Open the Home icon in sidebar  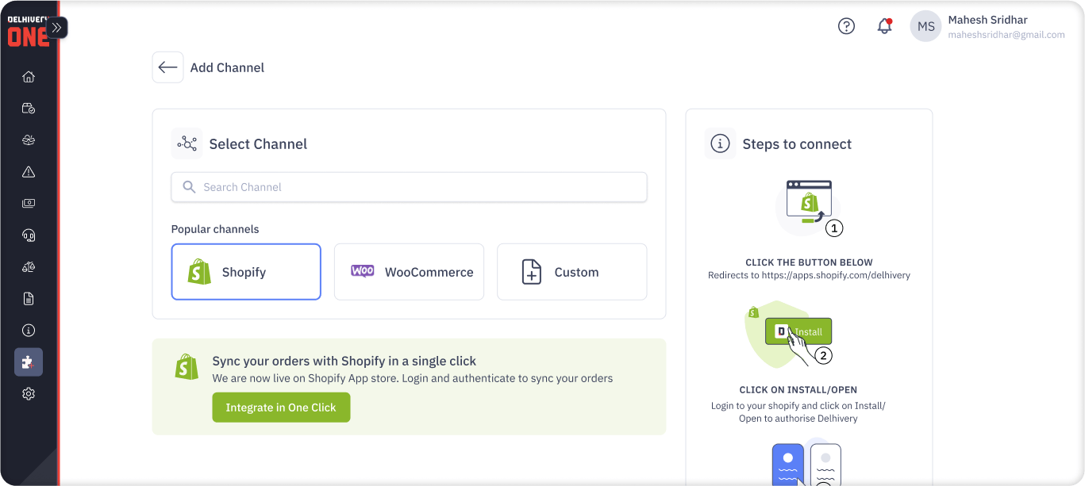click(x=29, y=77)
